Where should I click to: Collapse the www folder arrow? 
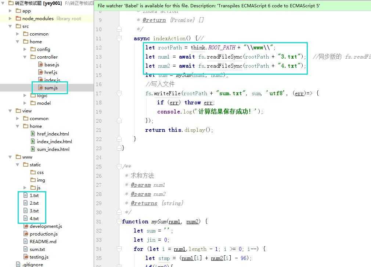coord(10,157)
